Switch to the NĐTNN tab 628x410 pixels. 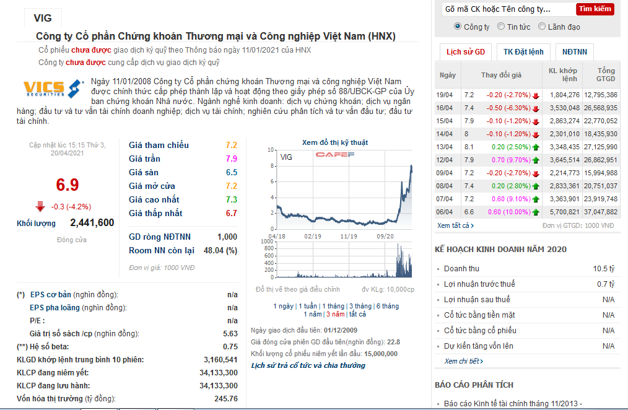click(x=574, y=52)
